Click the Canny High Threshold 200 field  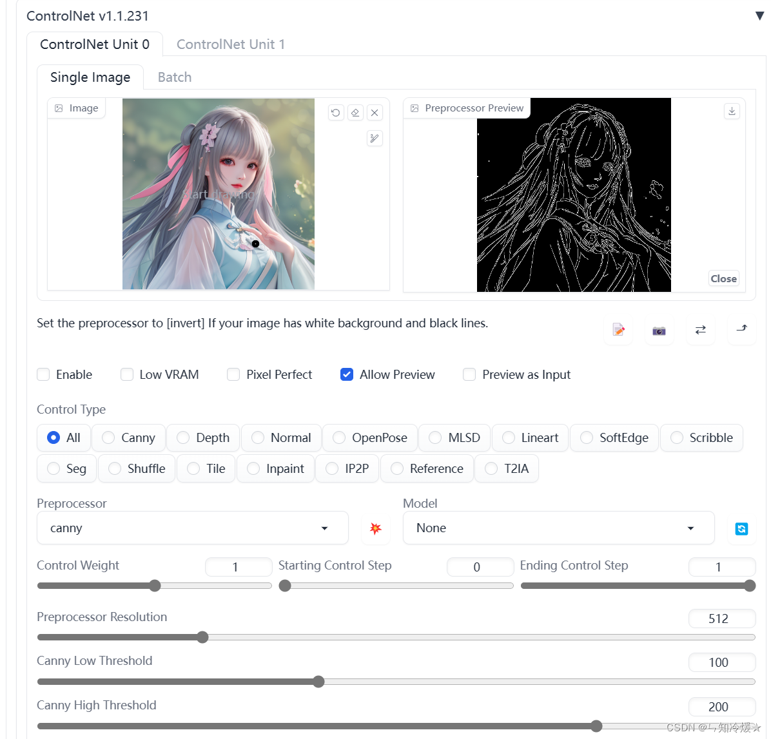(722, 707)
